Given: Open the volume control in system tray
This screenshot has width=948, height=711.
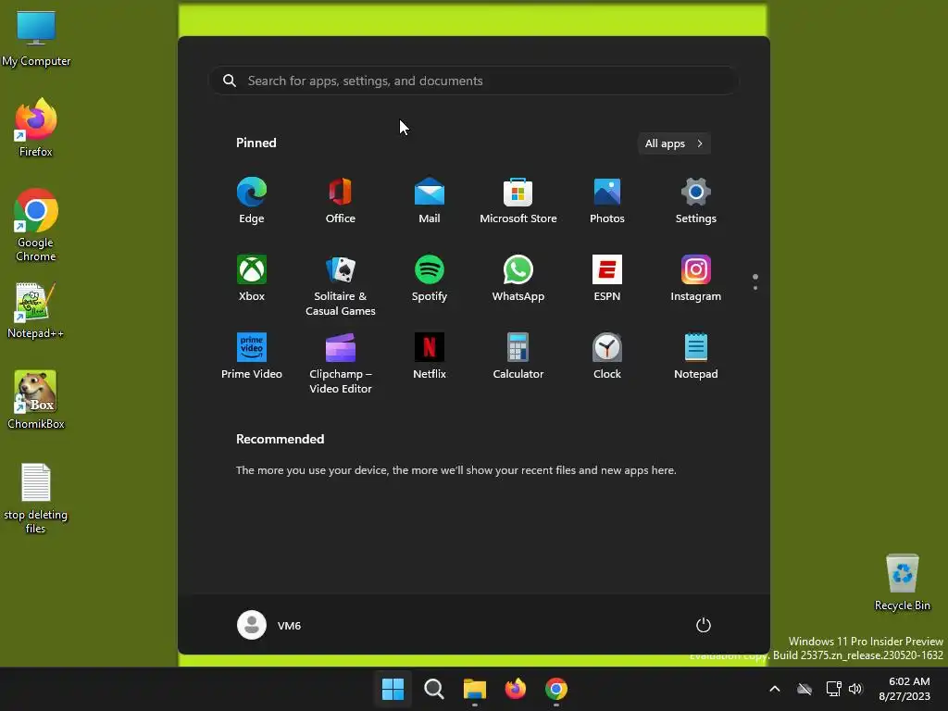Looking at the screenshot, I should pyautogui.click(x=855, y=689).
